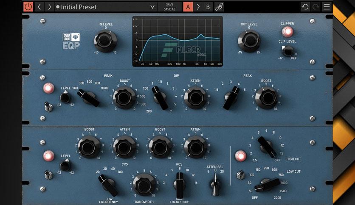Go to the previous preset arrow

[x=39, y=7]
